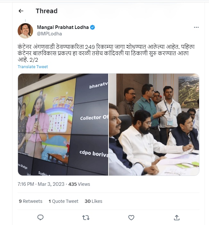
Task: Open the three-dot more options menu
Action: pos(196,27)
